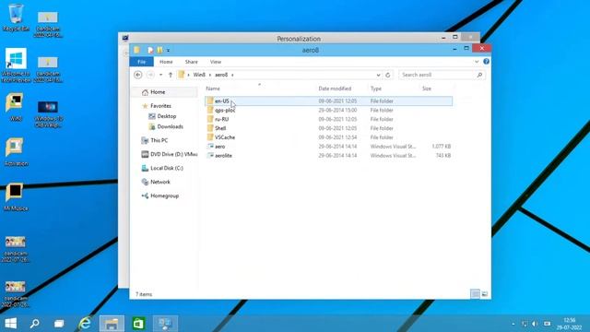Image resolution: width=590 pixels, height=332 pixels.
Task: Expand the aero8 breadcrumb arrow
Action: (x=232, y=75)
